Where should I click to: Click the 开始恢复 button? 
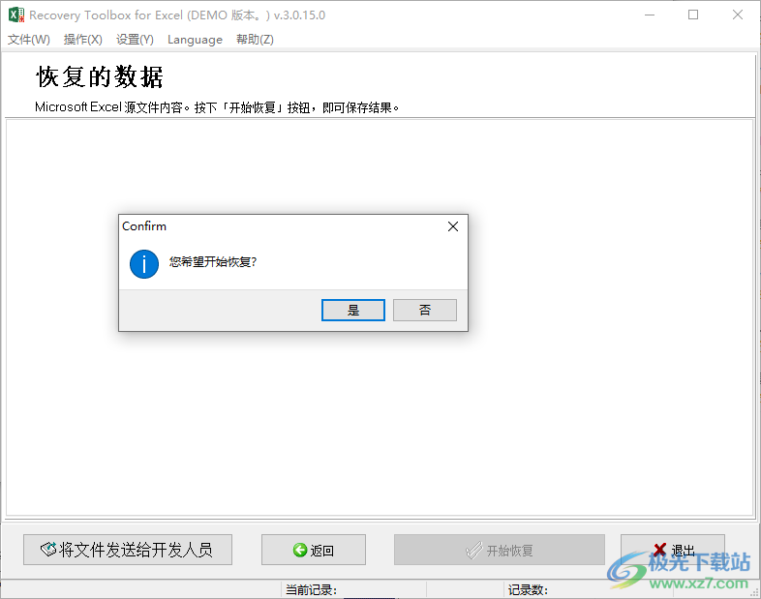[x=500, y=550]
